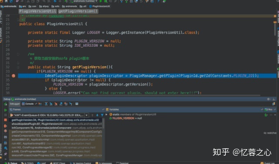Click the editor horizontal scrollbar
Viewport: 279px width, 164px height.
click(140, 96)
